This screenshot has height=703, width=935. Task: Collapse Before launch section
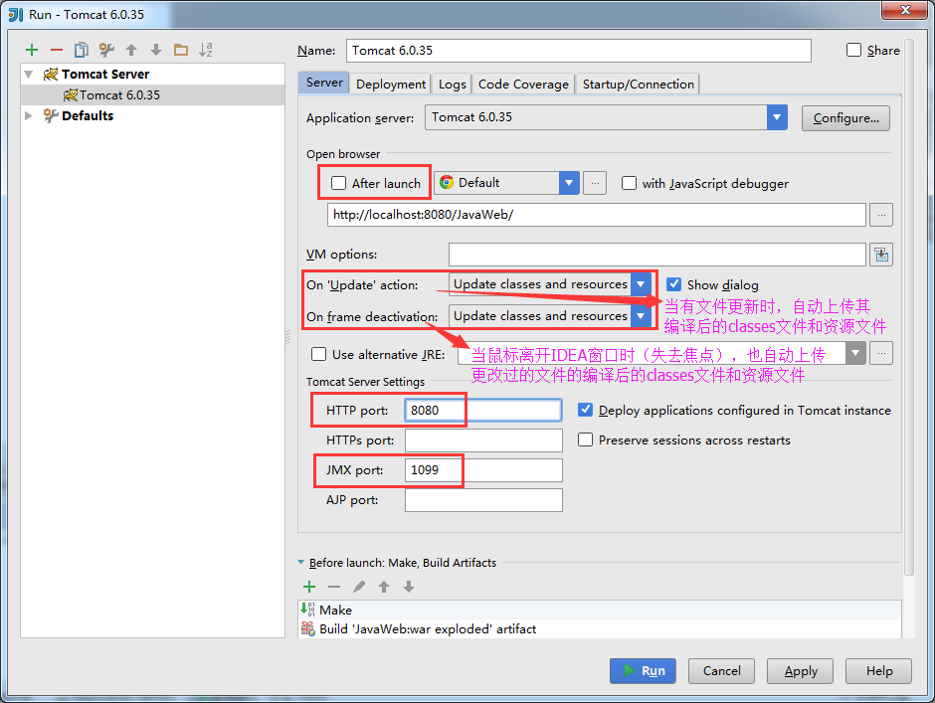coord(301,562)
